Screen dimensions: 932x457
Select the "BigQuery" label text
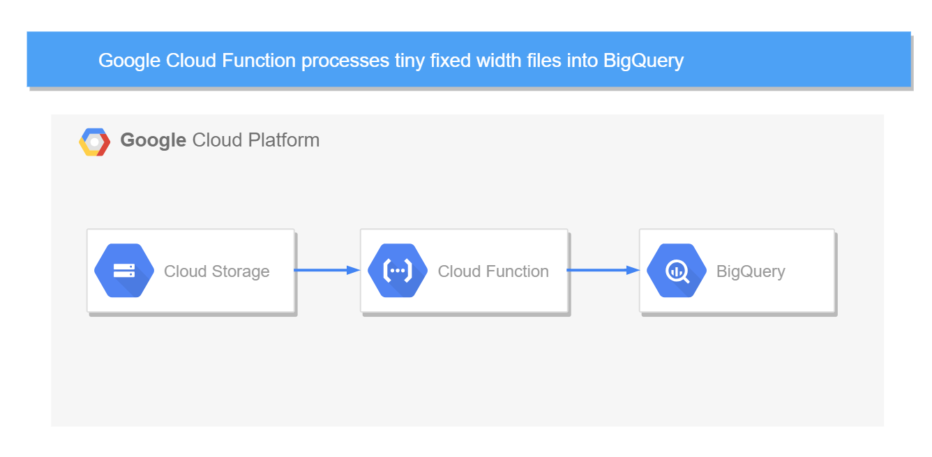click(x=751, y=271)
